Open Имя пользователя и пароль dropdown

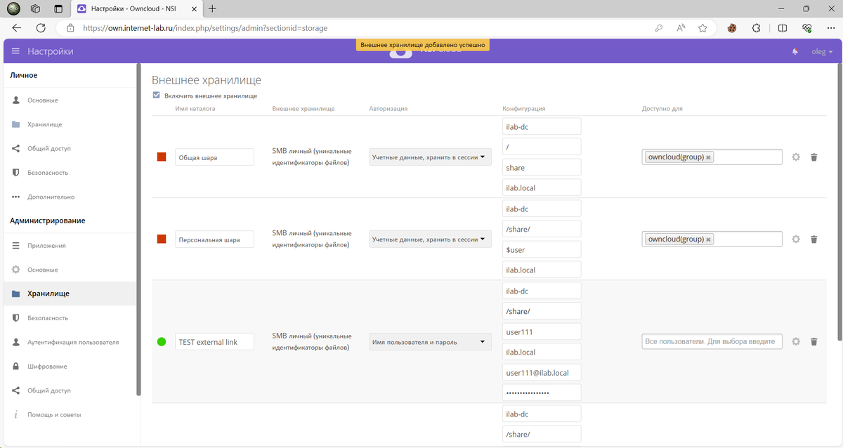(x=430, y=342)
